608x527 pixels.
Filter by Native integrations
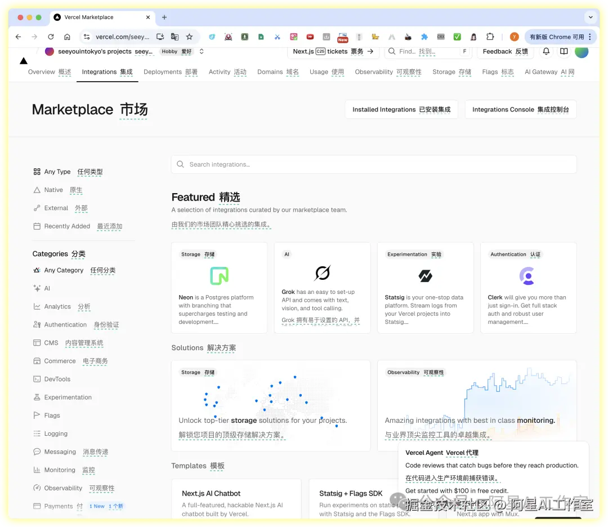(x=58, y=190)
